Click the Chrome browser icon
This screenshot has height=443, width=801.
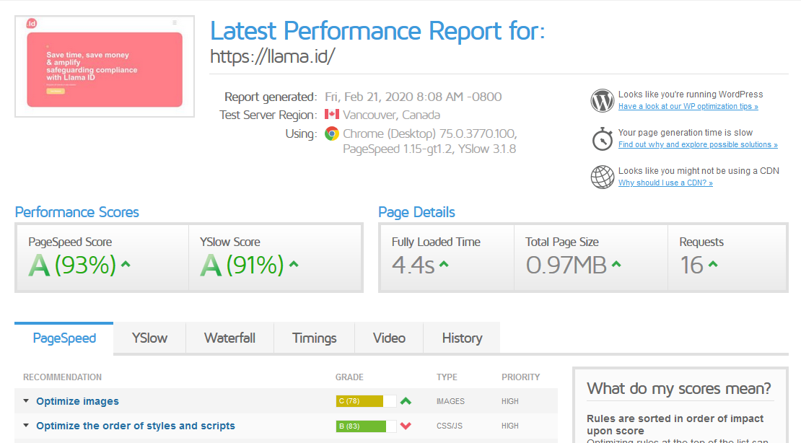pos(332,133)
